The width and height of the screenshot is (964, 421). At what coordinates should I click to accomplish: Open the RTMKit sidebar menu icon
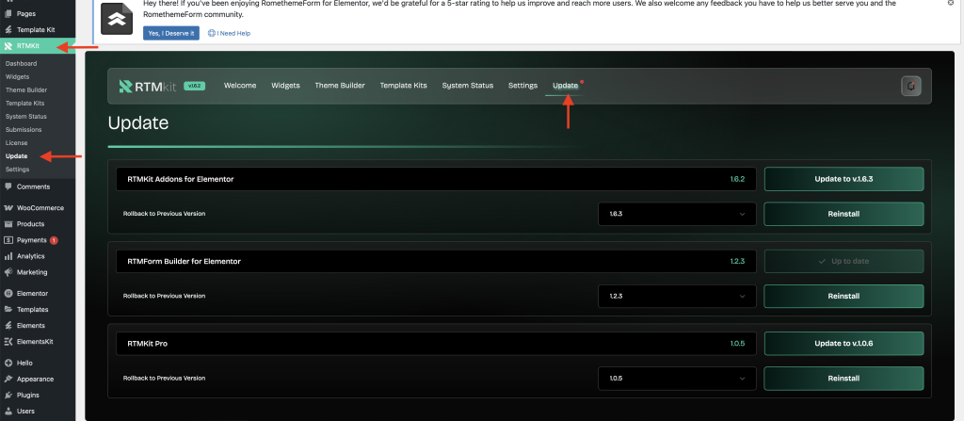pyautogui.click(x=8, y=45)
